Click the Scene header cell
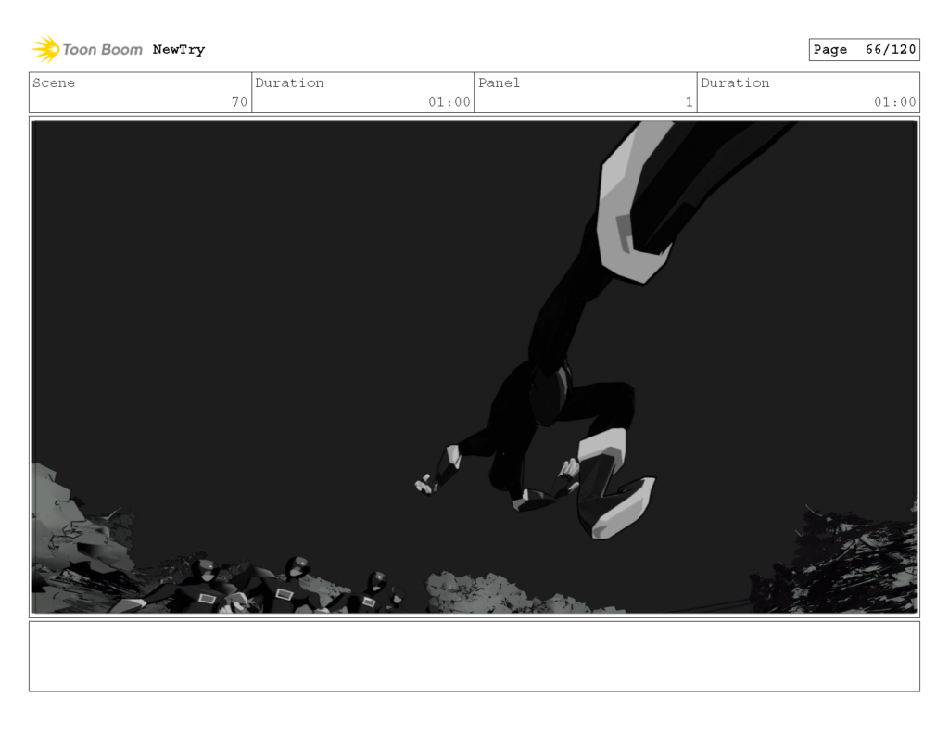949x735 pixels. pyautogui.click(x=55, y=83)
